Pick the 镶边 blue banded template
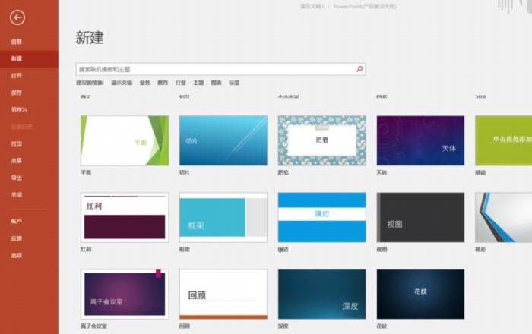 pyautogui.click(x=321, y=217)
